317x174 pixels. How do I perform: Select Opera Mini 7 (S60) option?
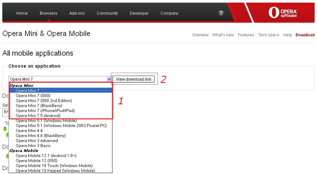tap(61, 95)
